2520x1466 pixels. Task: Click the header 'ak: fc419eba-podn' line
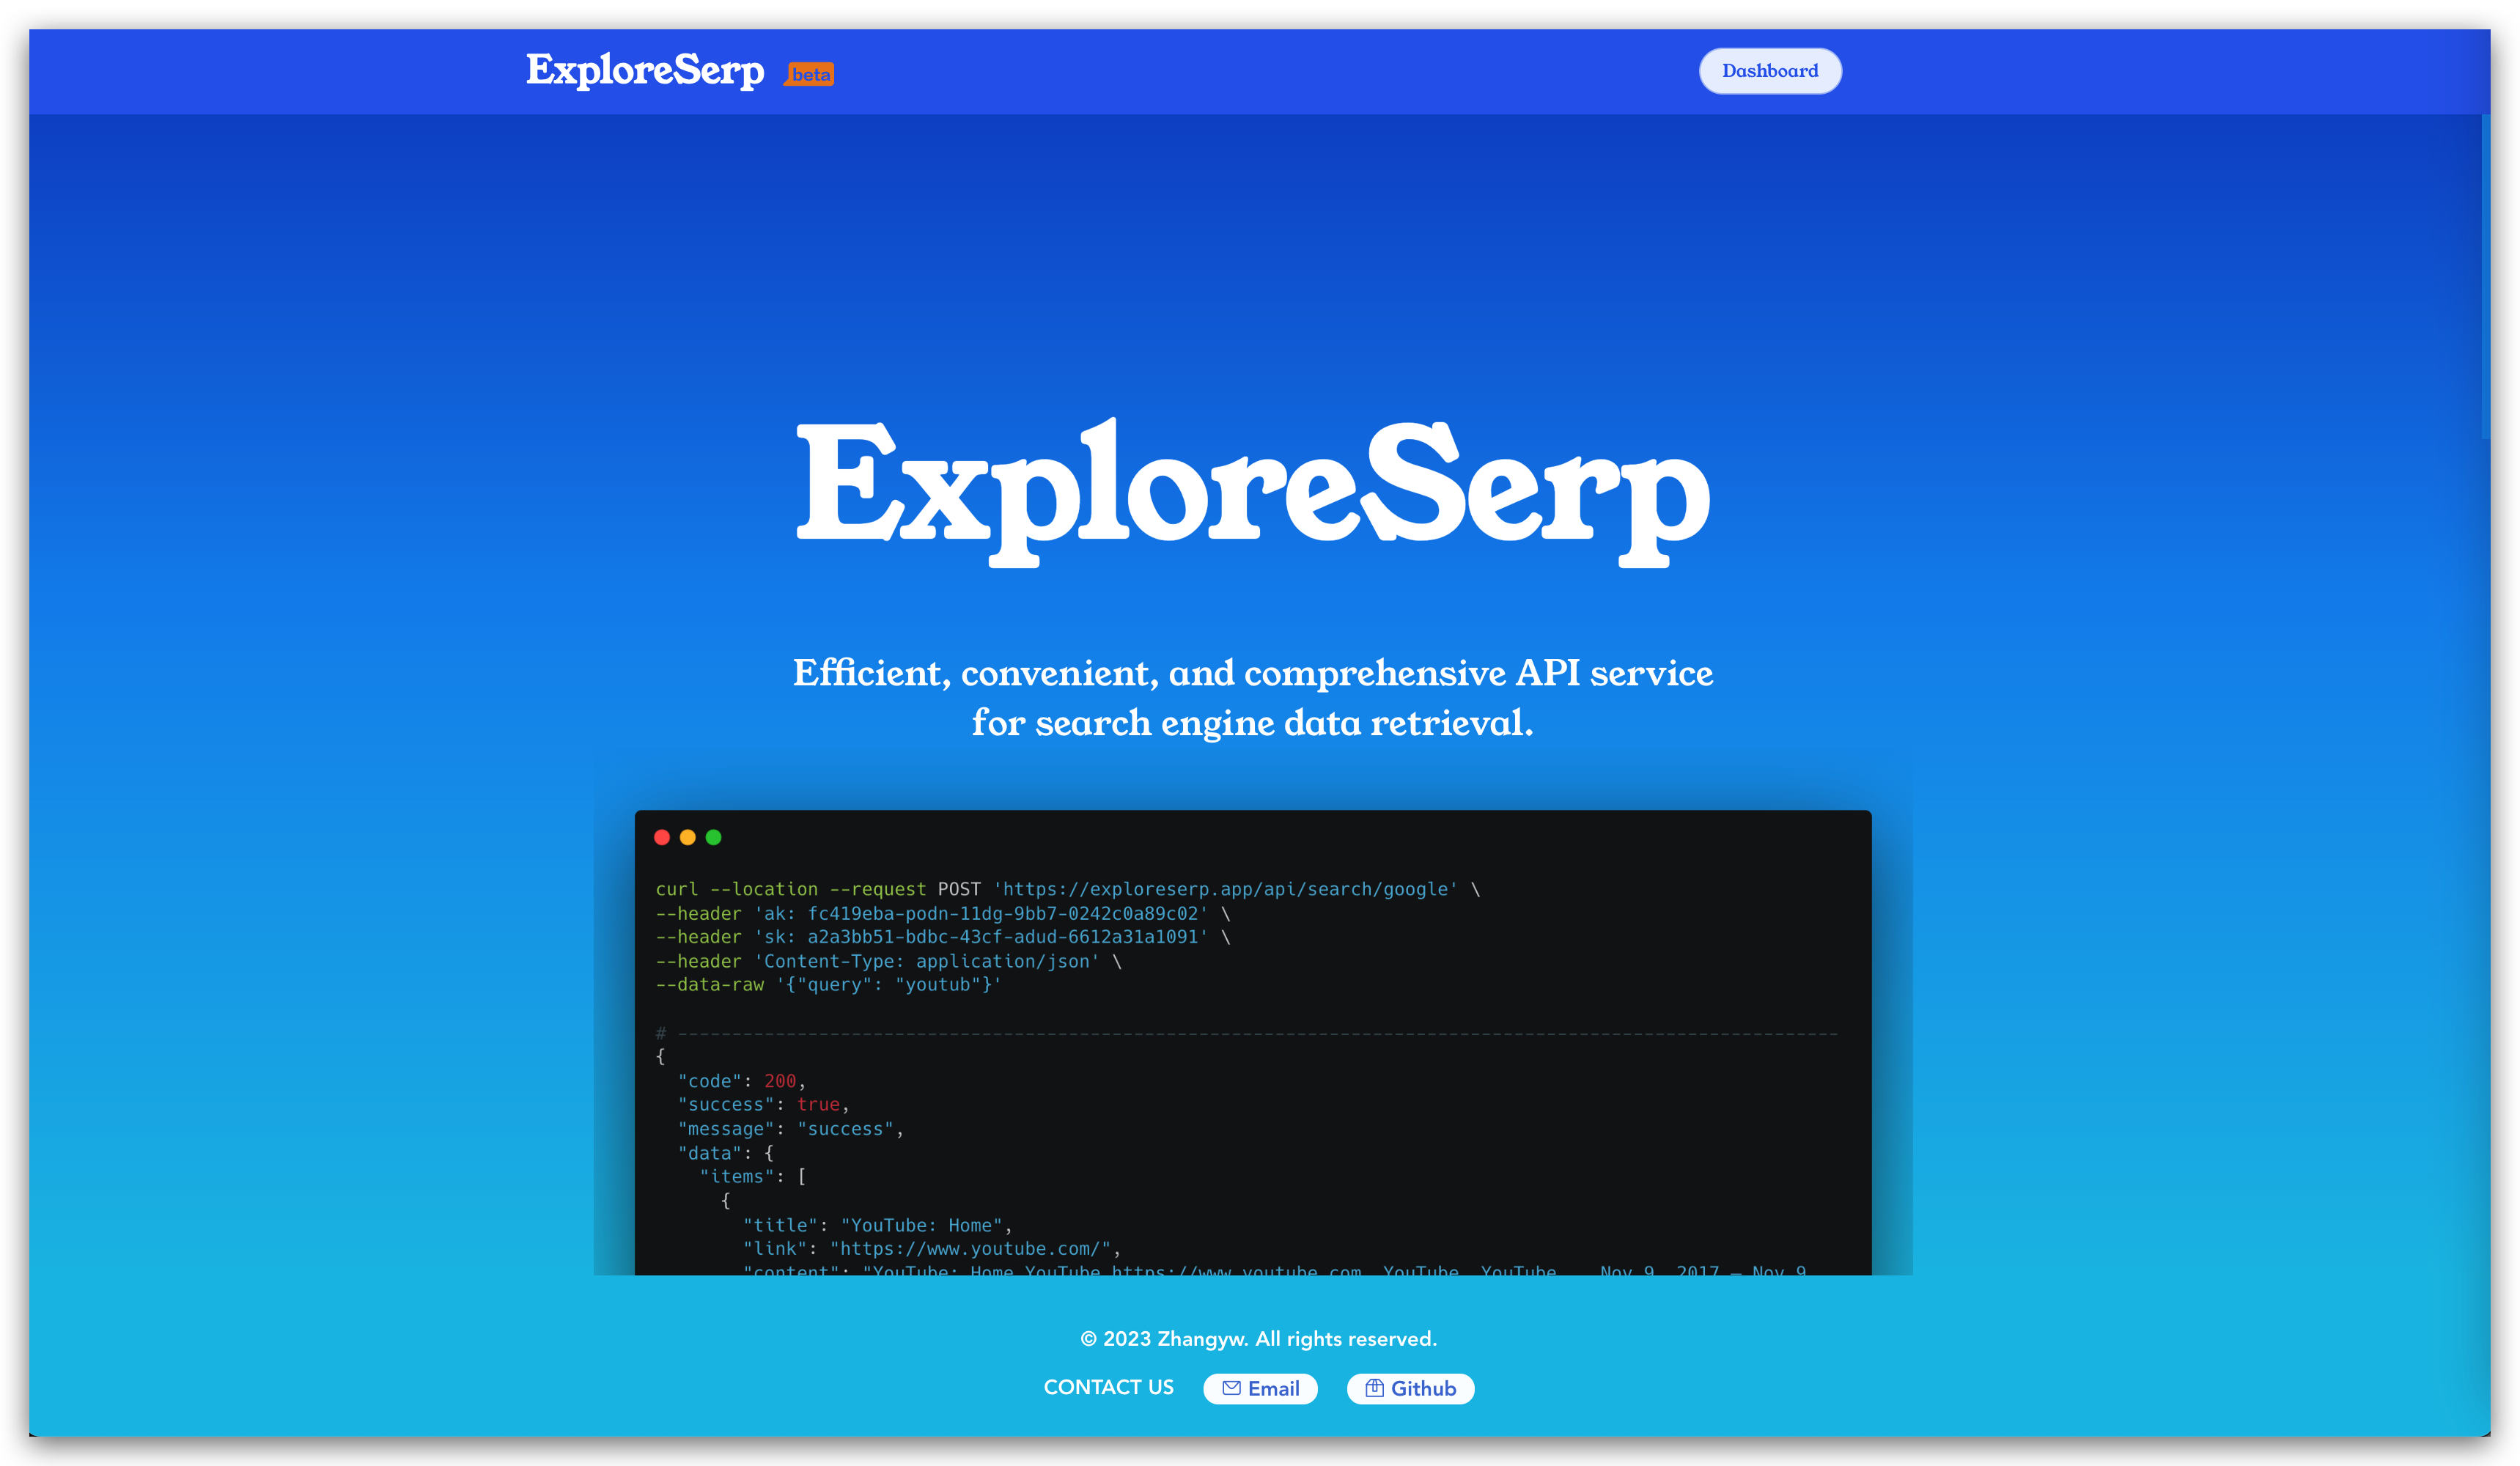click(x=943, y=913)
